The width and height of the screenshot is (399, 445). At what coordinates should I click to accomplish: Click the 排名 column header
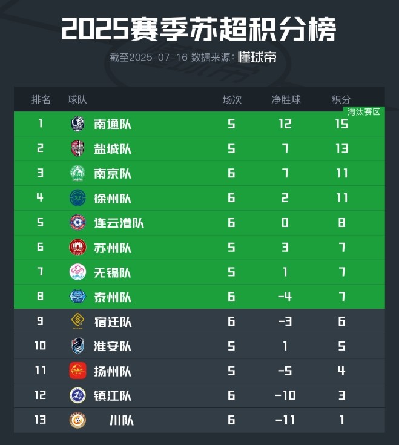point(41,99)
